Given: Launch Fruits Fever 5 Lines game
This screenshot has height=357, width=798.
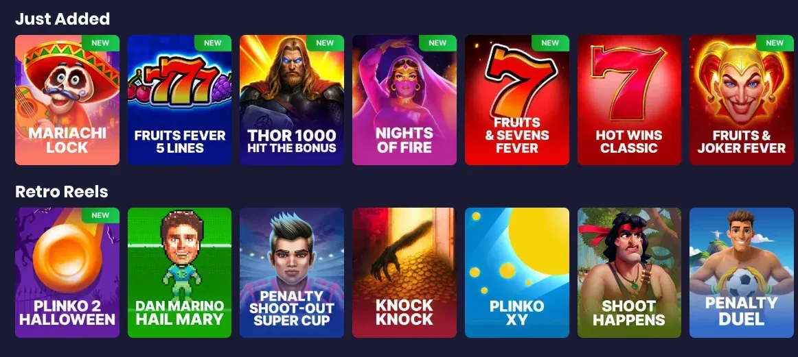Looking at the screenshot, I should pyautogui.click(x=179, y=100).
